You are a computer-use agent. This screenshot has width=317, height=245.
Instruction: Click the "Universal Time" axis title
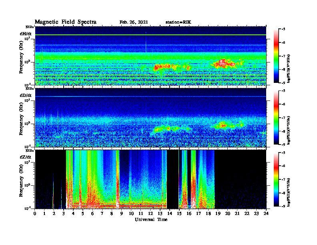151,219
